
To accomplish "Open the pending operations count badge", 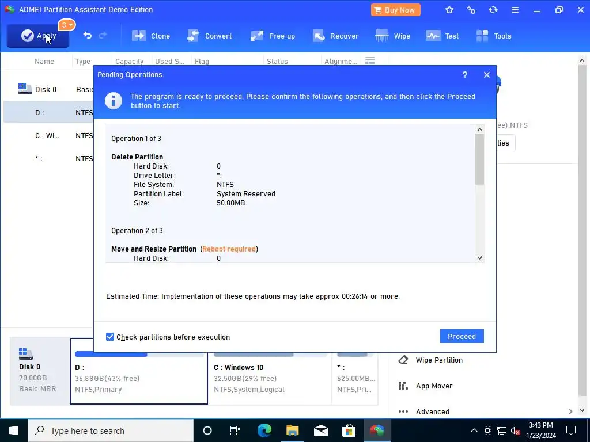I will 67,25.
